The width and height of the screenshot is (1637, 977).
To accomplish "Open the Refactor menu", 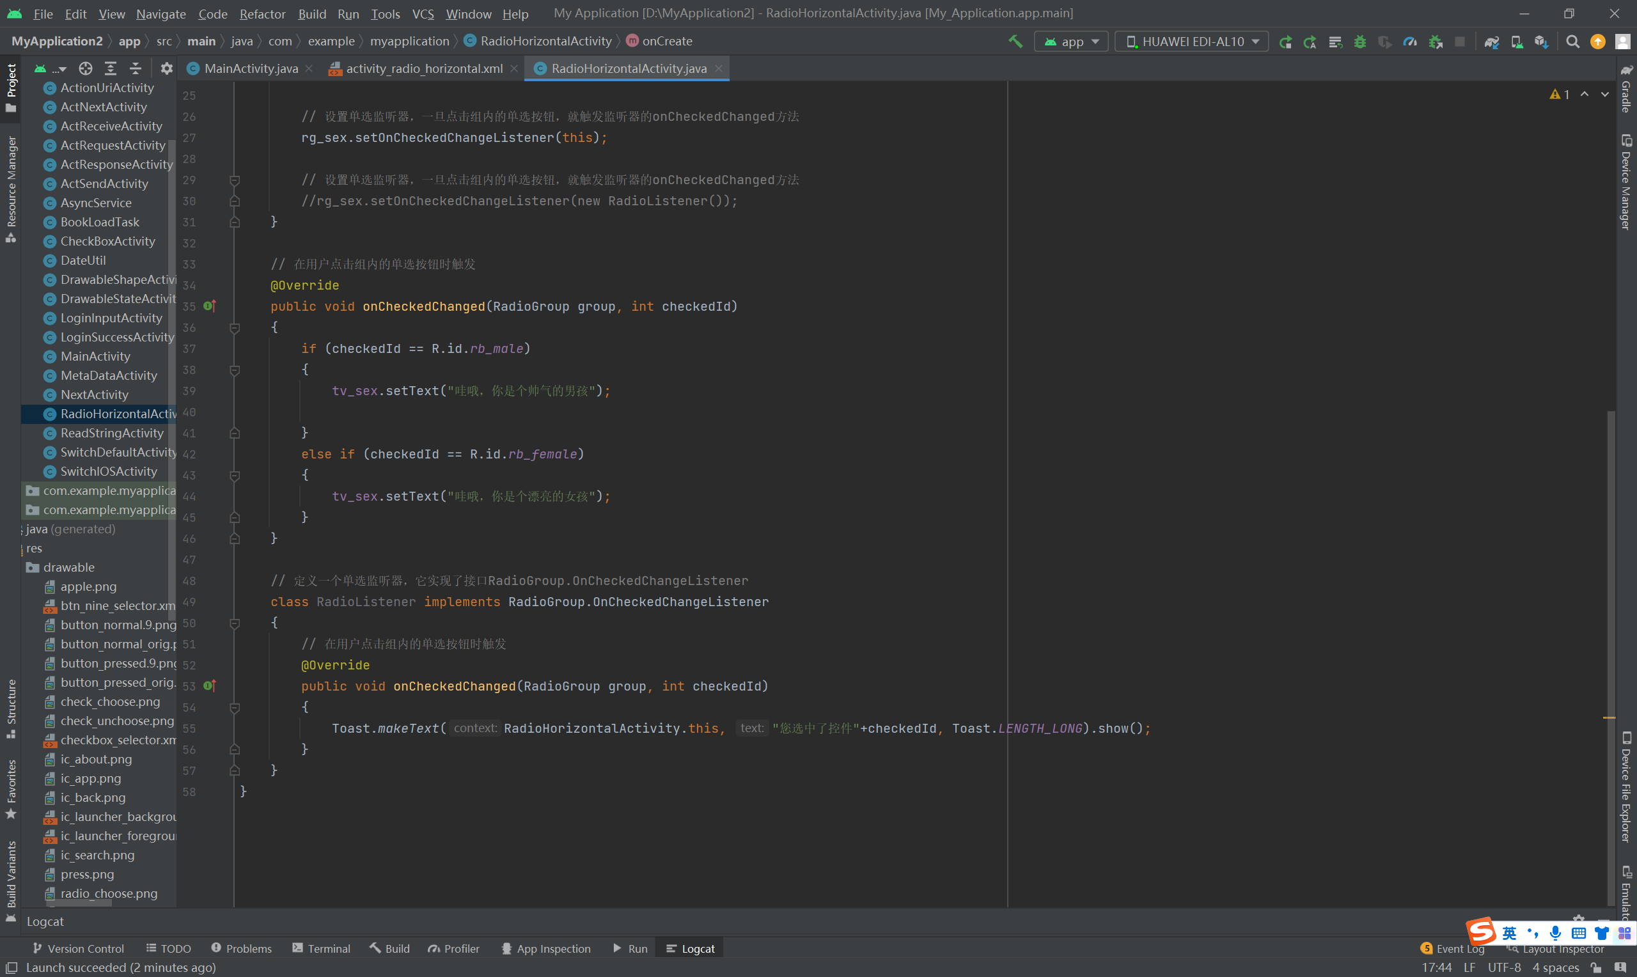I will [x=262, y=14].
